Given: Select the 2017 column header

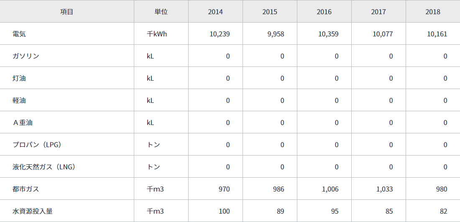Looking at the screenshot, I should (x=378, y=12).
